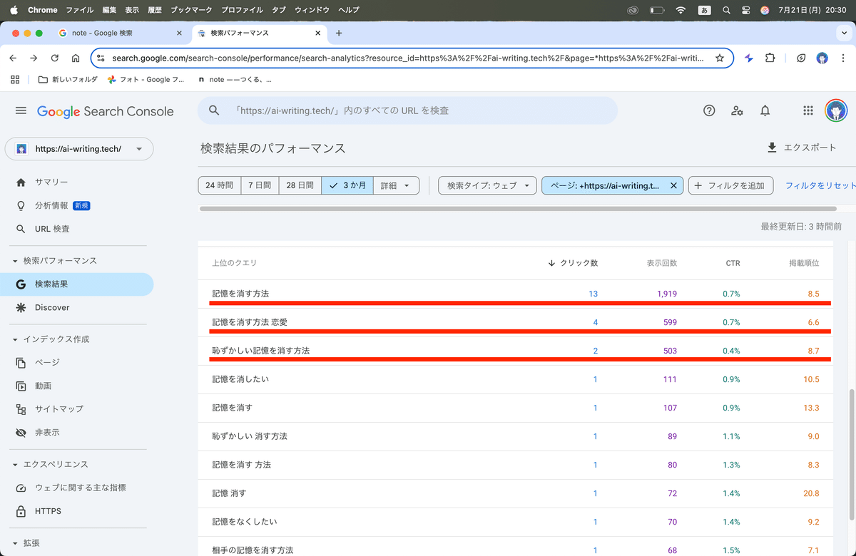Open users and permissions settings icon
The width and height of the screenshot is (856, 556).
pos(737,110)
